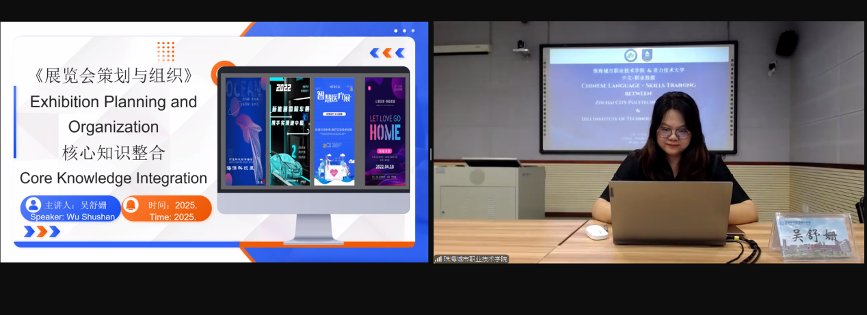This screenshot has height=315, width=867.
Task: Click the Core Knowledge Integration subtitle
Action: pyautogui.click(x=114, y=178)
